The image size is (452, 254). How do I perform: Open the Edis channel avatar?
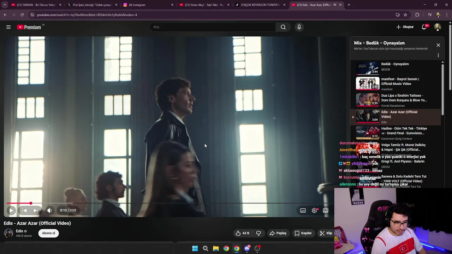(8, 233)
